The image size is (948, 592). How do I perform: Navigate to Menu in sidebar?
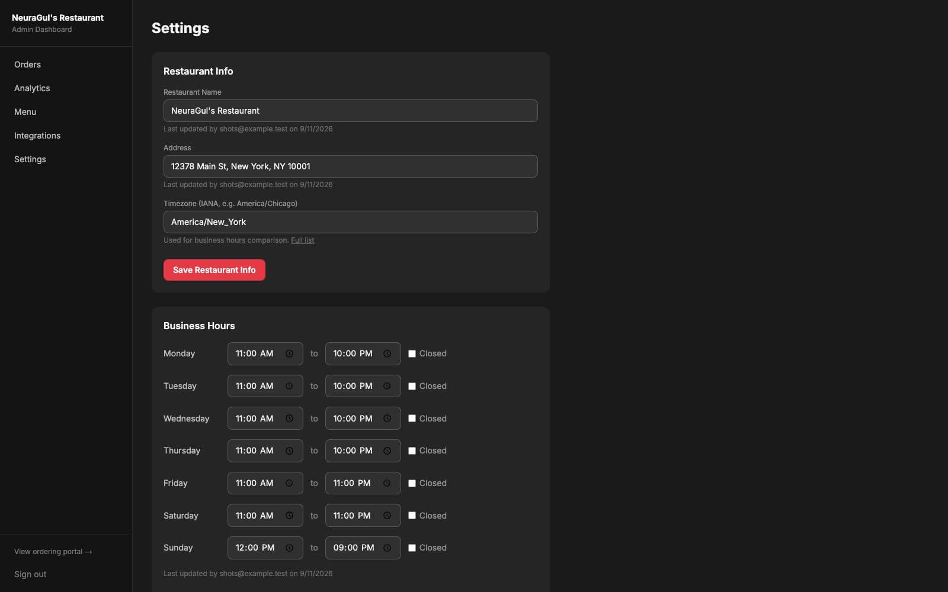[25, 112]
